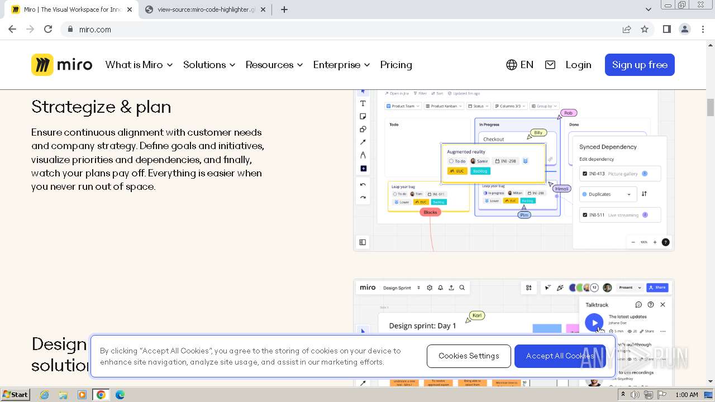
Task: Toggle the INI-413 Picture gallery checkbox
Action: coord(585,174)
